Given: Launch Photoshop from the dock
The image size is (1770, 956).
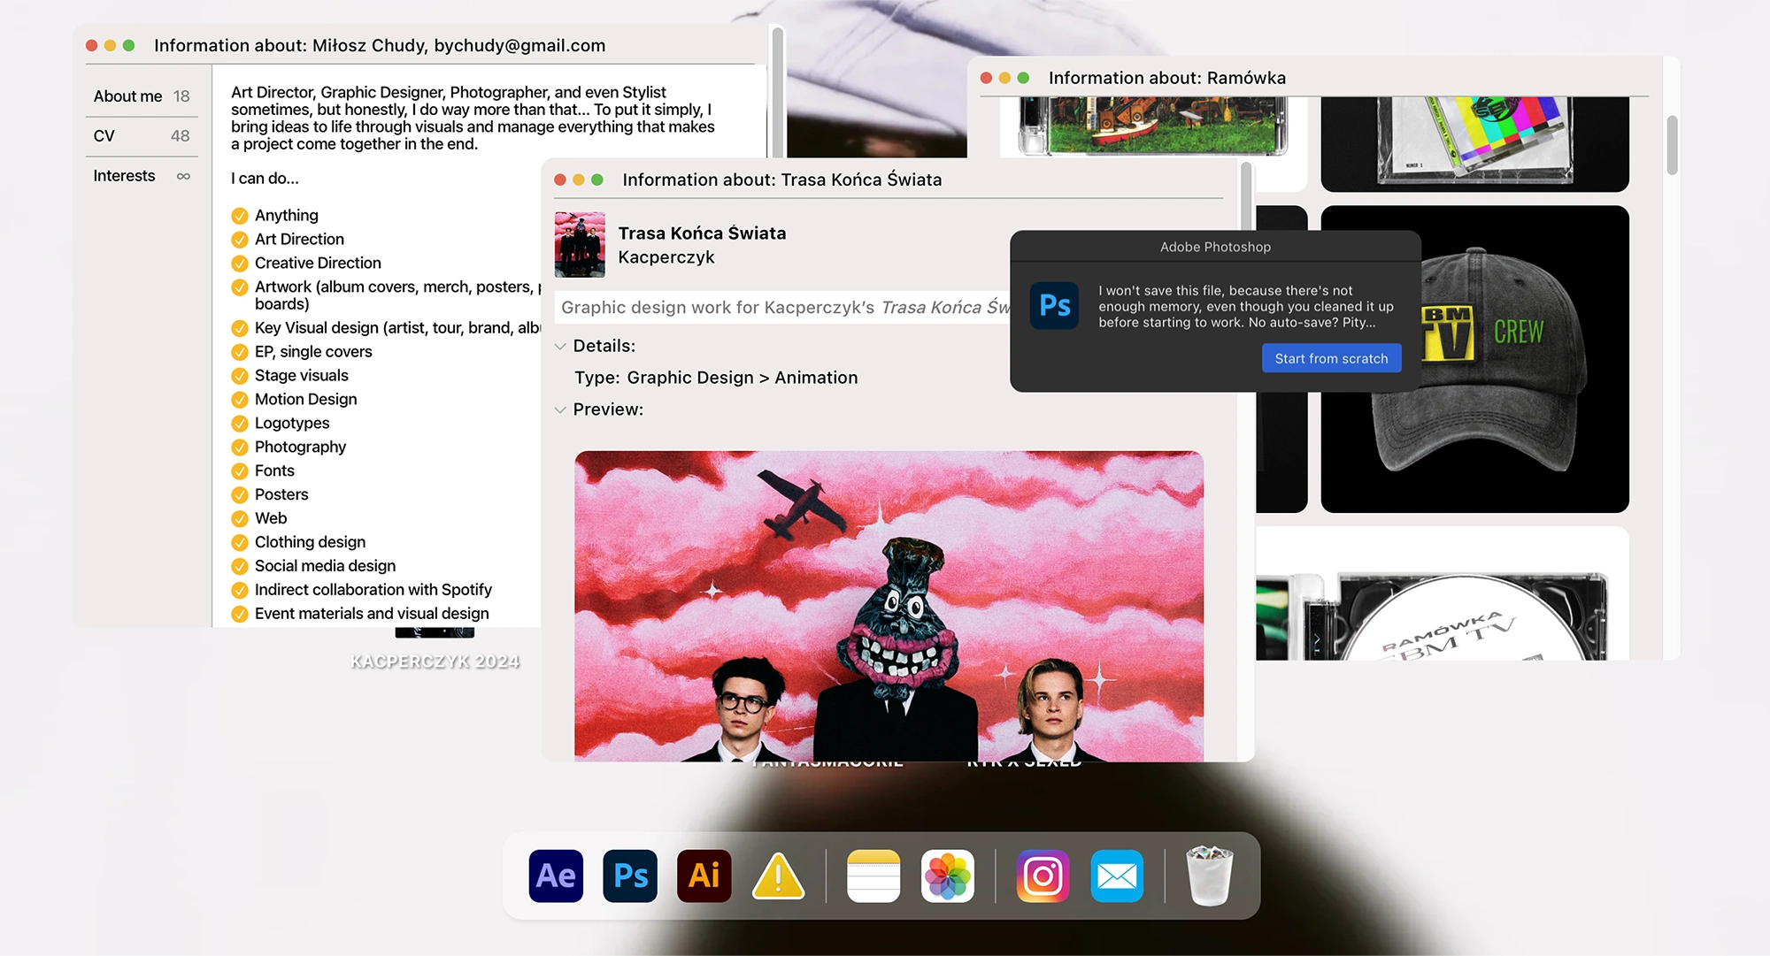Looking at the screenshot, I should click(x=630, y=876).
